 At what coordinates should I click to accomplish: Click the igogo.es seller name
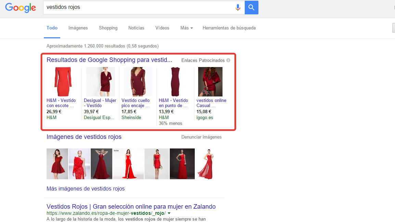205,118
